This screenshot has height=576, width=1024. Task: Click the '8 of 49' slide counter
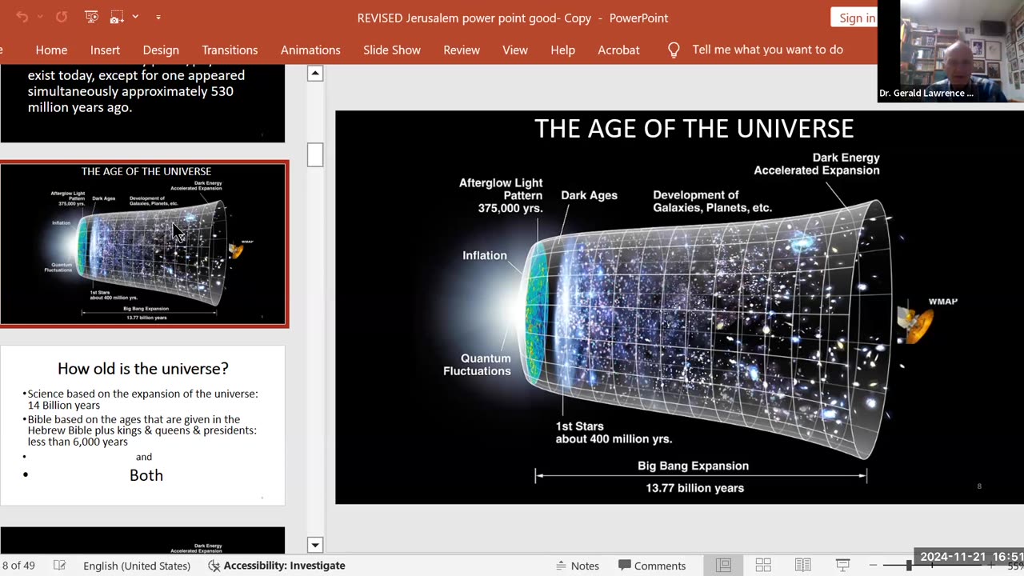tap(18, 566)
